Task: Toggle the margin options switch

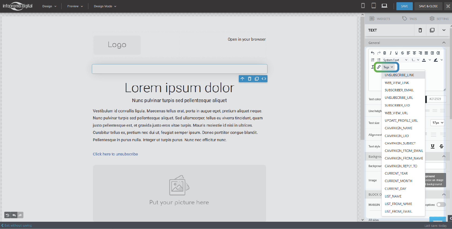Action: (441, 204)
